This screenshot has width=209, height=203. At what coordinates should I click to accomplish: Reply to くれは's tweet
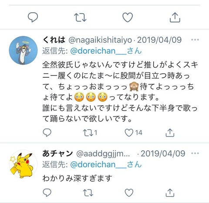click(47, 132)
